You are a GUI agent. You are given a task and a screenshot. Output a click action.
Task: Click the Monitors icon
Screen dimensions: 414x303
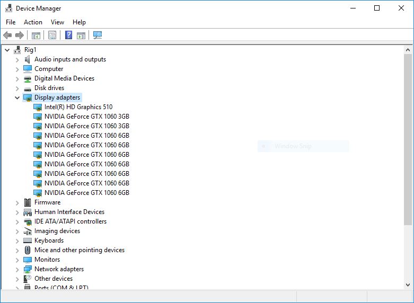coord(28,260)
